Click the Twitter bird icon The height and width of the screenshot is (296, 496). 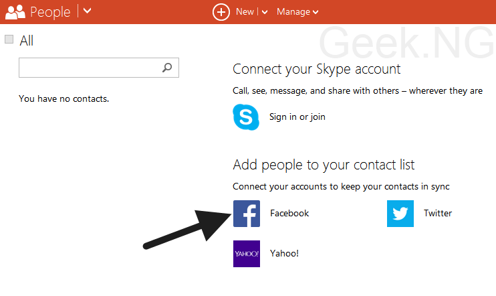point(400,214)
